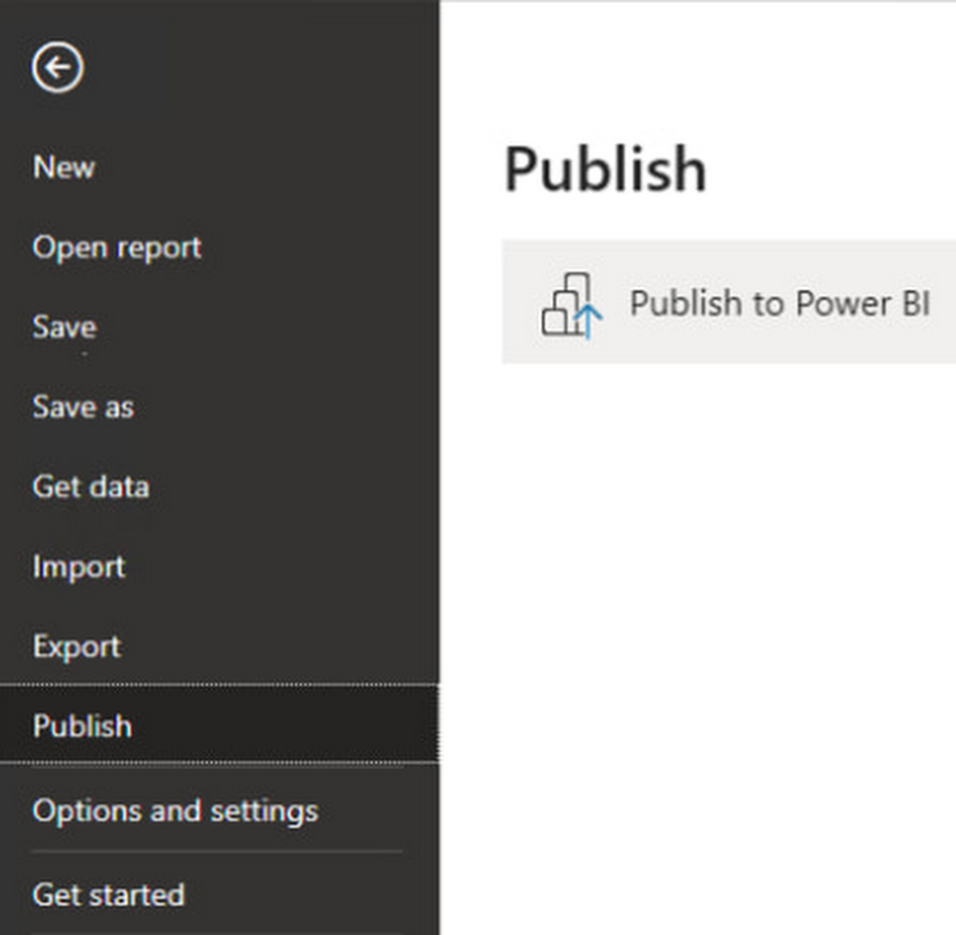Open the Export menu option
956x935 pixels.
[76, 646]
